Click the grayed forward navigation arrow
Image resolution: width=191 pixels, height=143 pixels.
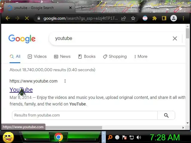coord(17,18)
